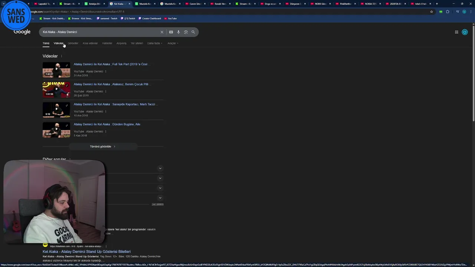Start a voice search with the microphone

pos(178,32)
